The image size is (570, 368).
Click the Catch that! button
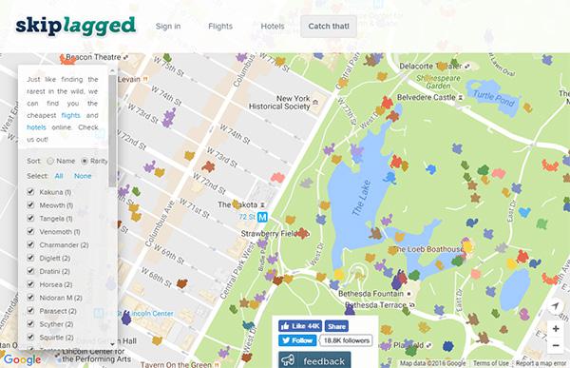[x=329, y=27]
